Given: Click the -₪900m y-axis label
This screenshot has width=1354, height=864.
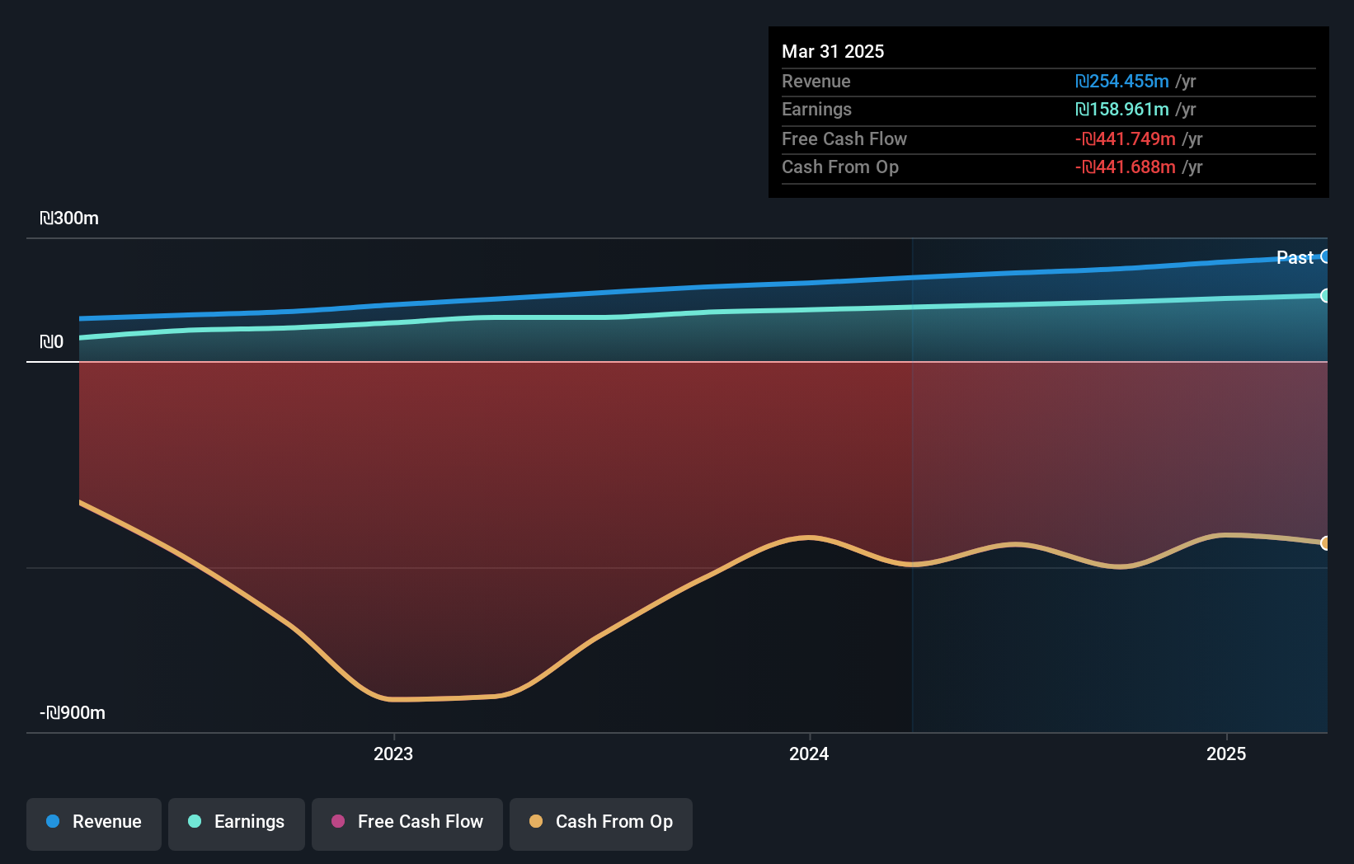Looking at the screenshot, I should click(x=71, y=712).
